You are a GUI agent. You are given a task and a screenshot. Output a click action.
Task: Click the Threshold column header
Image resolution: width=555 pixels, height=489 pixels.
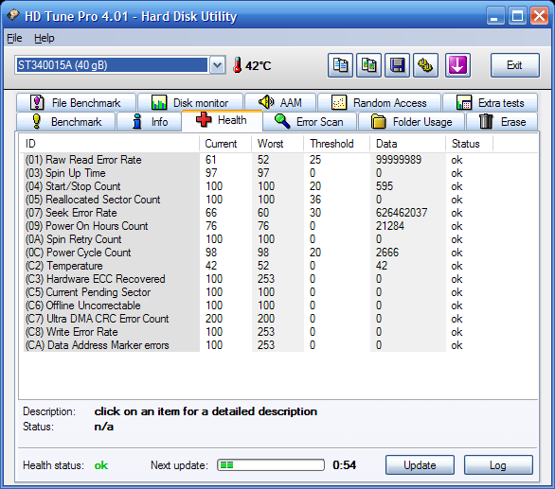pyautogui.click(x=337, y=144)
